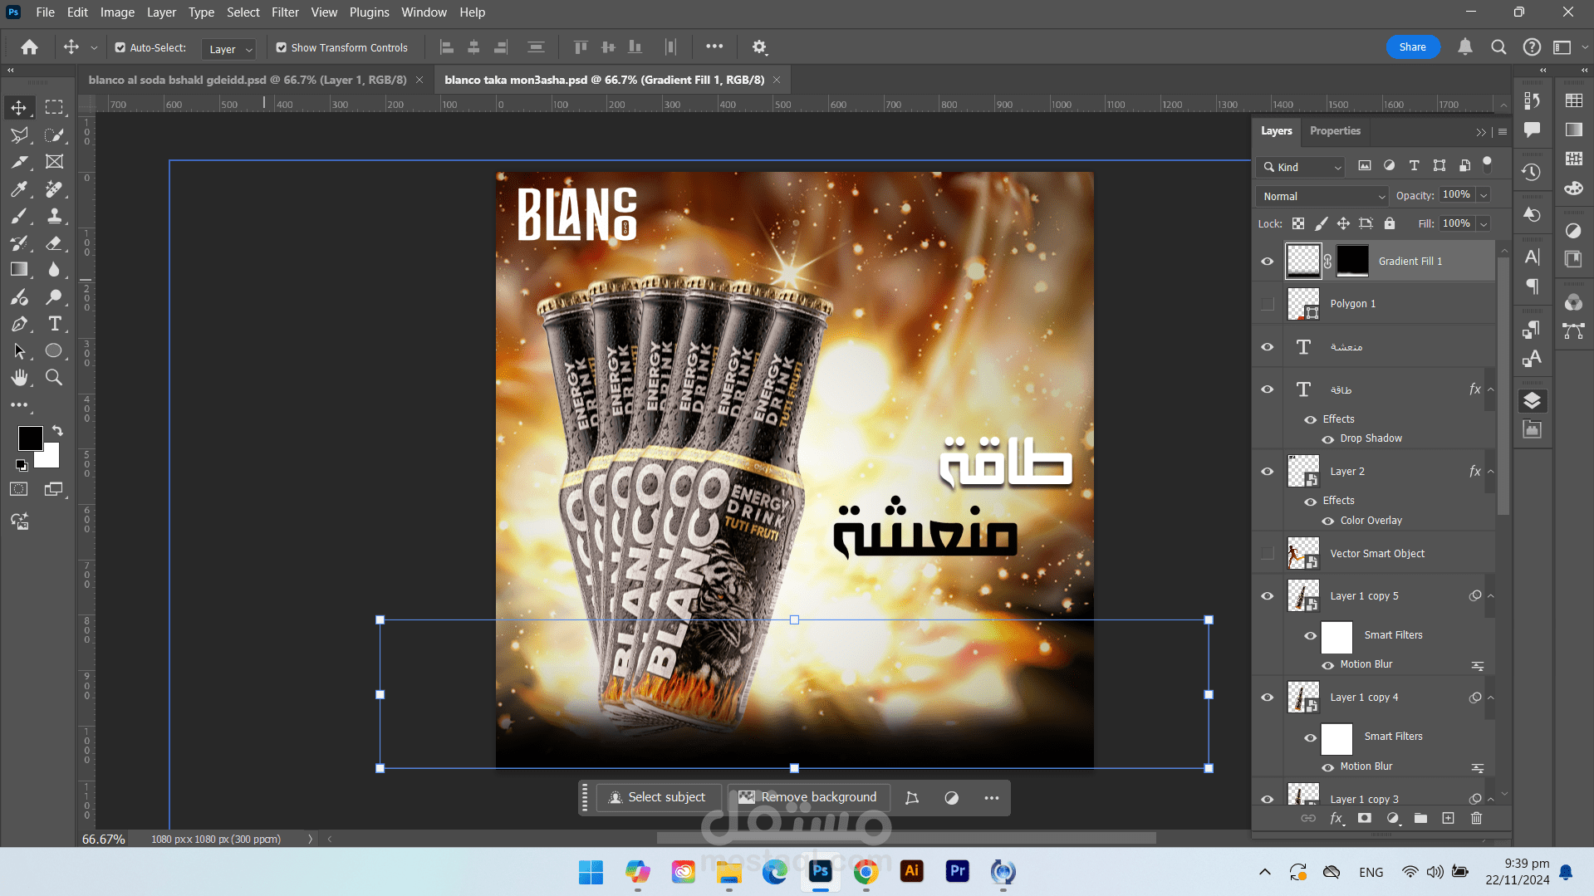Toggle the Auto-Select checkbox
Viewport: 1594px width, 896px height.
click(120, 48)
